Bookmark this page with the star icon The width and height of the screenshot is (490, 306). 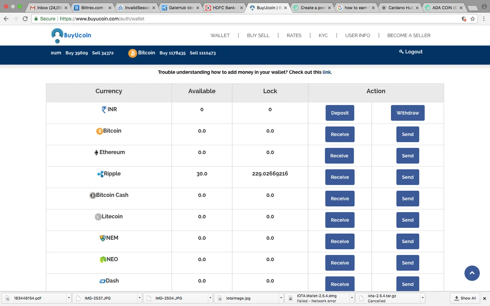[x=473, y=19]
